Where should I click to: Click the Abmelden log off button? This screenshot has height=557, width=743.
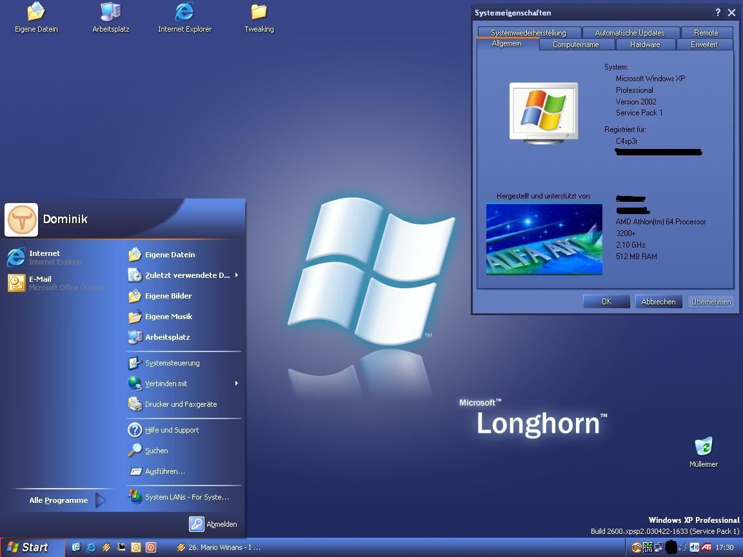(x=213, y=524)
